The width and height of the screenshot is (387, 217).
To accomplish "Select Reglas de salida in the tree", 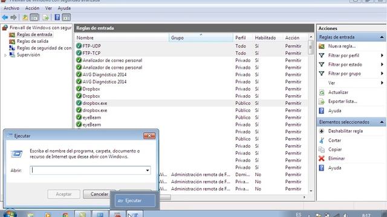I will [x=32, y=41].
